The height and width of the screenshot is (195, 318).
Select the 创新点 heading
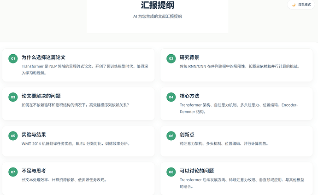click(187, 134)
